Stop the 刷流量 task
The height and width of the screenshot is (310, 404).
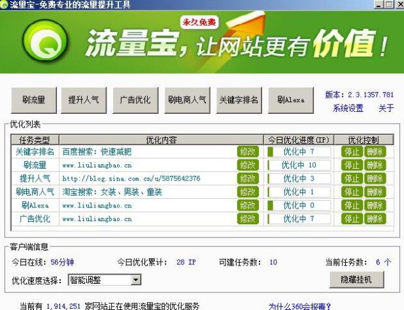(352, 165)
